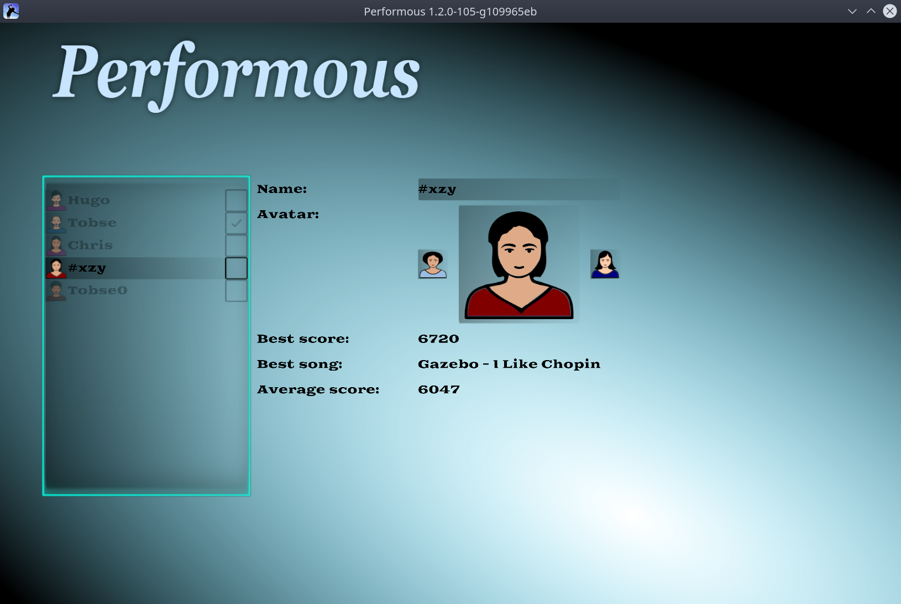
Task: Click Hugo's avatar icon in the player list
Action: tap(56, 200)
